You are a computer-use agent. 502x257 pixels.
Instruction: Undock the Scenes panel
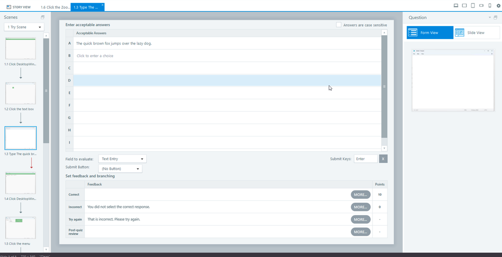[43, 17]
